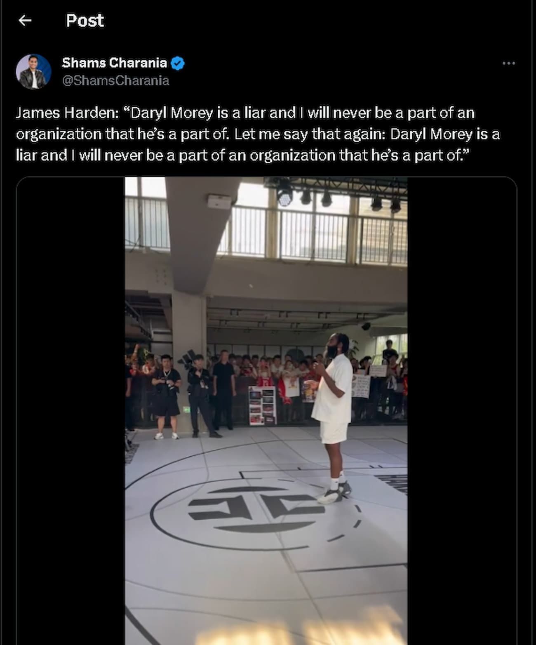The image size is (536, 645).
Task: Play the embedded video of the court
Action: point(266,411)
